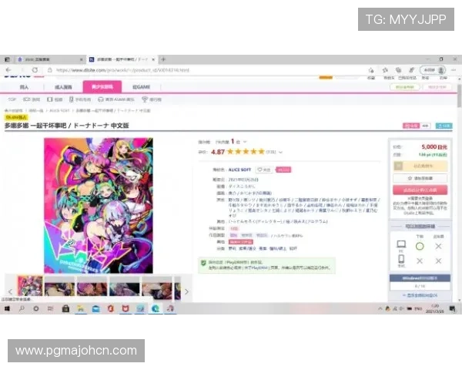
Task: Open the notification center icon
Action: (452, 308)
